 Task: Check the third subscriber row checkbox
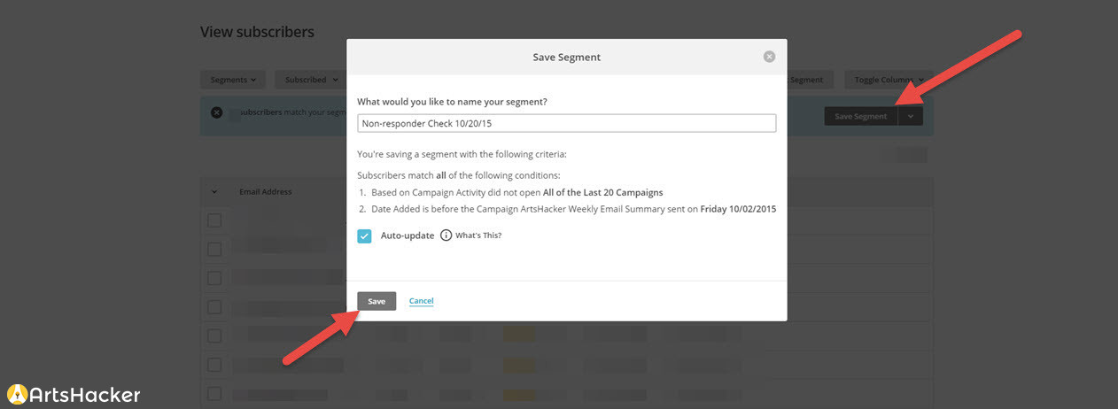214,278
